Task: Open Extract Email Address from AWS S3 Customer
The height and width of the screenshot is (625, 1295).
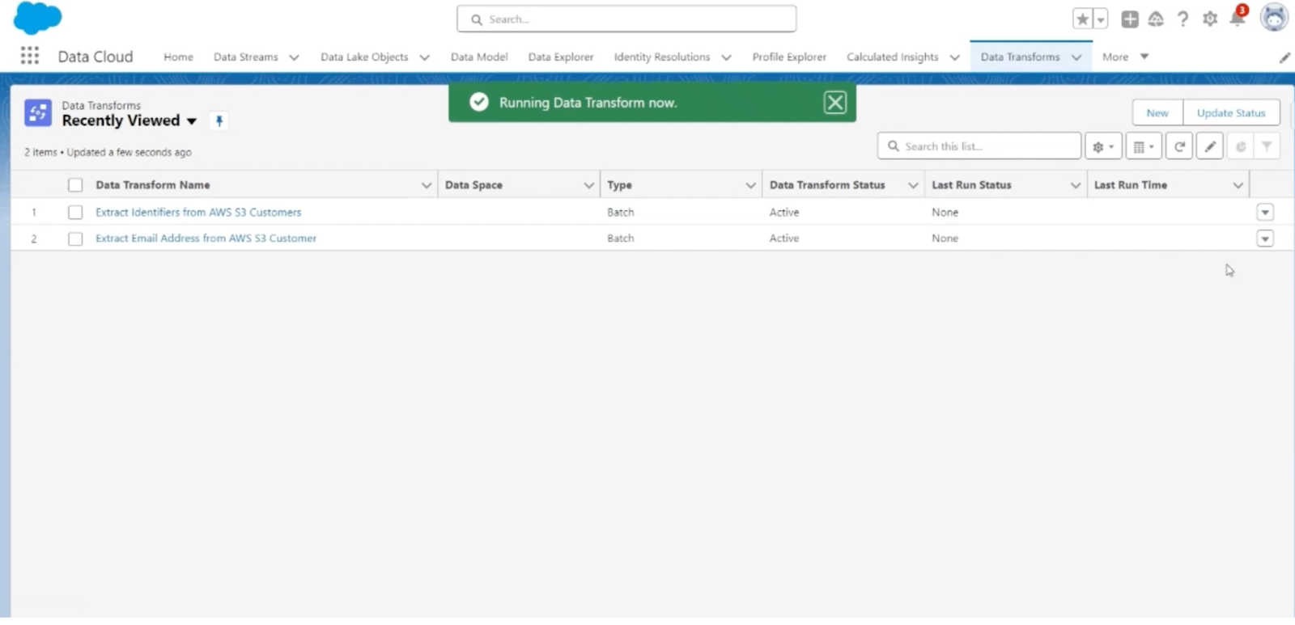Action: (x=206, y=239)
